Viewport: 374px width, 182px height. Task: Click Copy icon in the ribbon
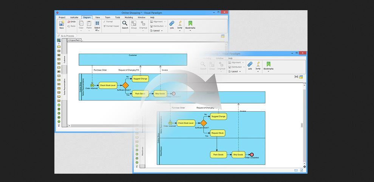(x=81, y=25)
